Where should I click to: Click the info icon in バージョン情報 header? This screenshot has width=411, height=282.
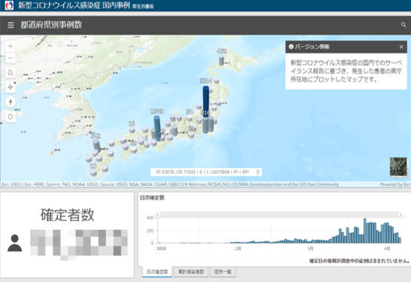coord(291,47)
